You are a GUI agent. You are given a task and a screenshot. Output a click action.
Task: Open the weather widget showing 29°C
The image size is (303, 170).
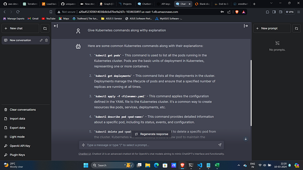[x=13, y=165]
